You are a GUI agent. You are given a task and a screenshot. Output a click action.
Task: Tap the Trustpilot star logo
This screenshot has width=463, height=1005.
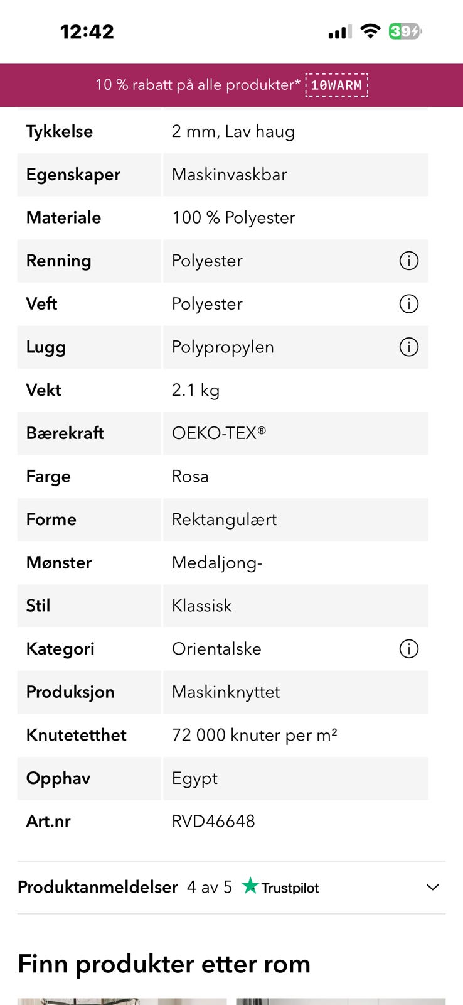(x=250, y=886)
